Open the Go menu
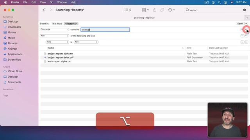250x140 pixels. [x=51, y=2]
